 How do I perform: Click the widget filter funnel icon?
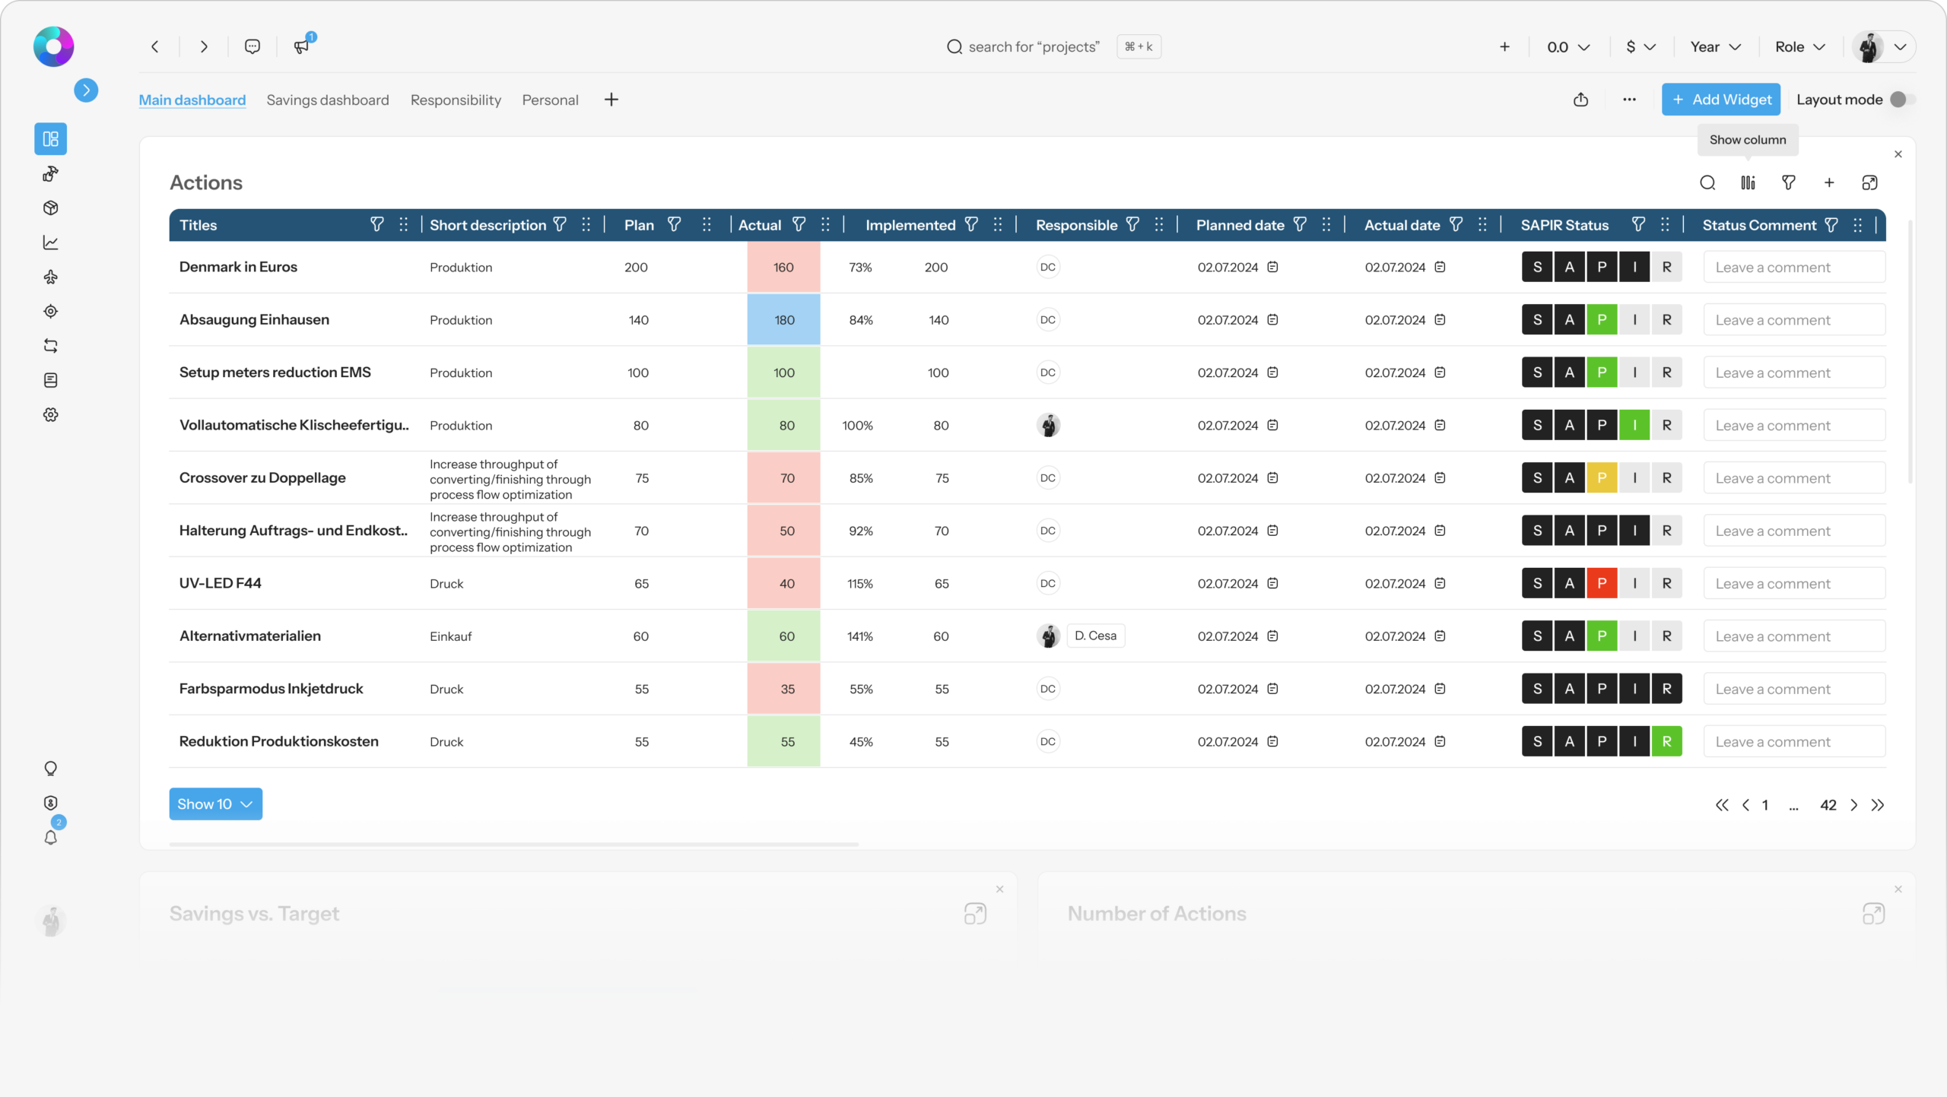click(1788, 182)
